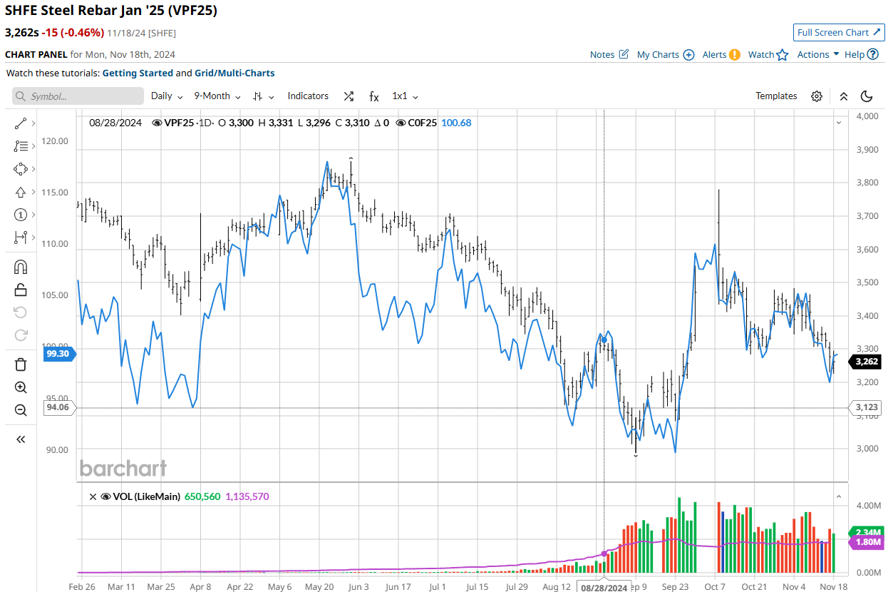Click the zoom in magnifier icon
Viewport: 893px width, 592px height.
pyautogui.click(x=21, y=387)
